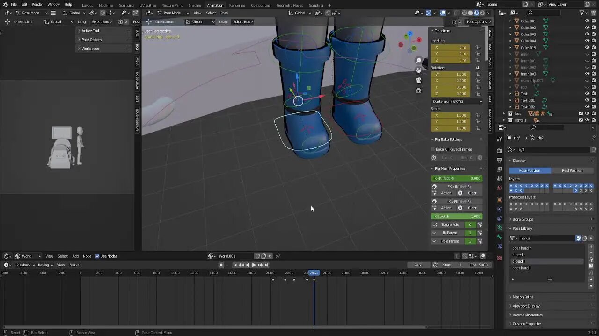The image size is (599, 336).
Task: Click the render camera icon for Cube.001
Action: [x=594, y=21]
